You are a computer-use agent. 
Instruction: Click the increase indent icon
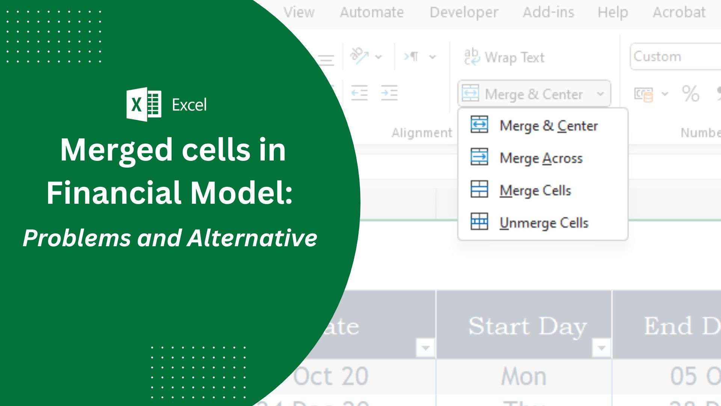[389, 93]
